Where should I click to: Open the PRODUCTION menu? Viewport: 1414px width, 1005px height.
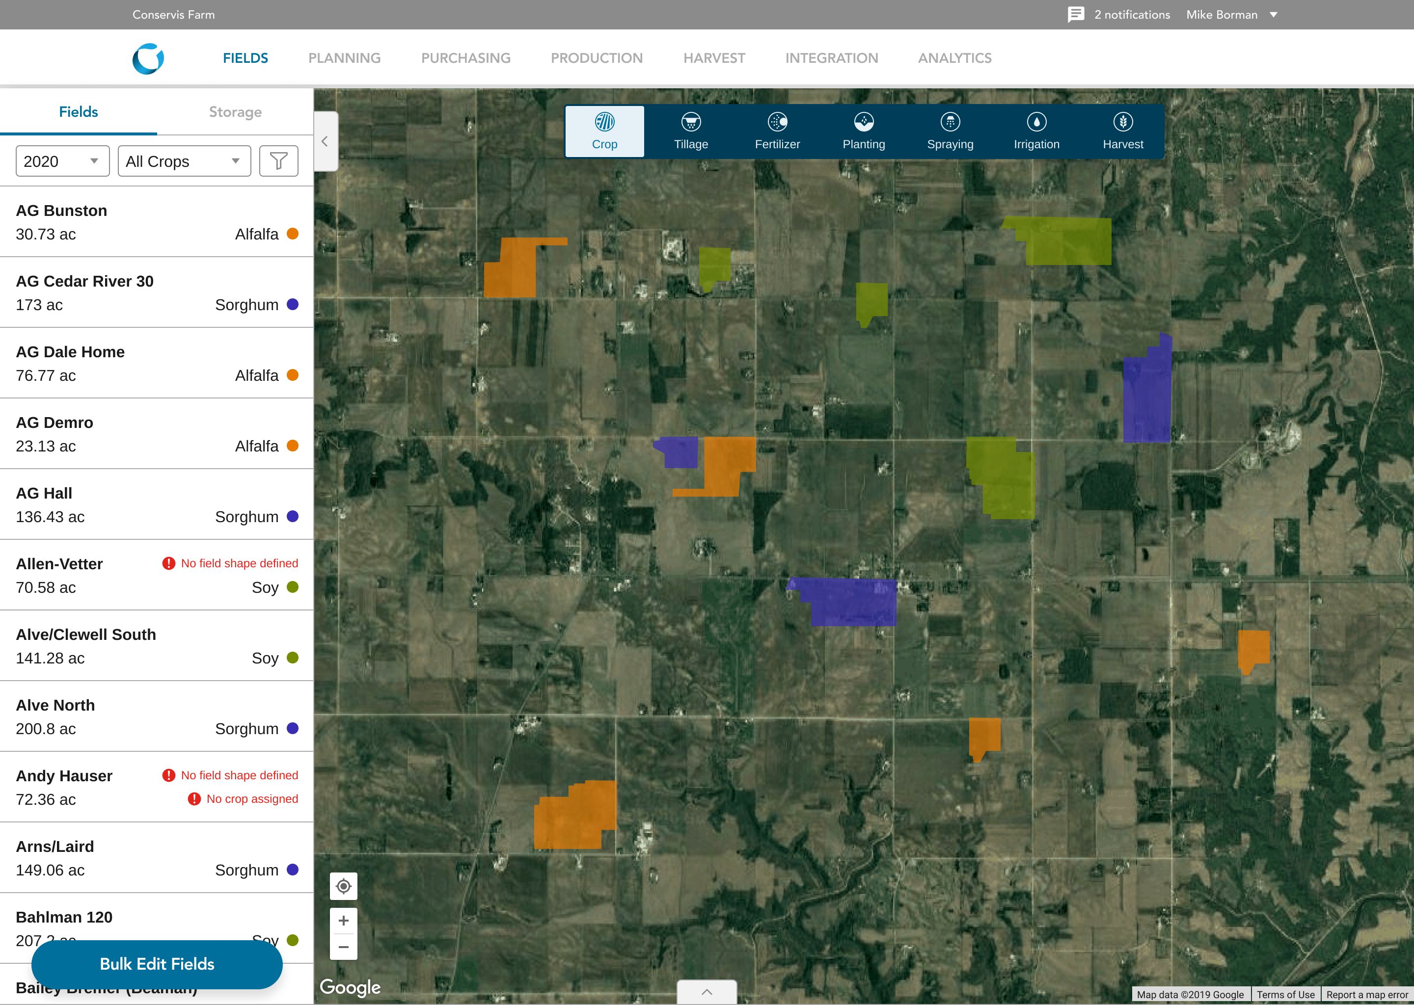tap(597, 58)
